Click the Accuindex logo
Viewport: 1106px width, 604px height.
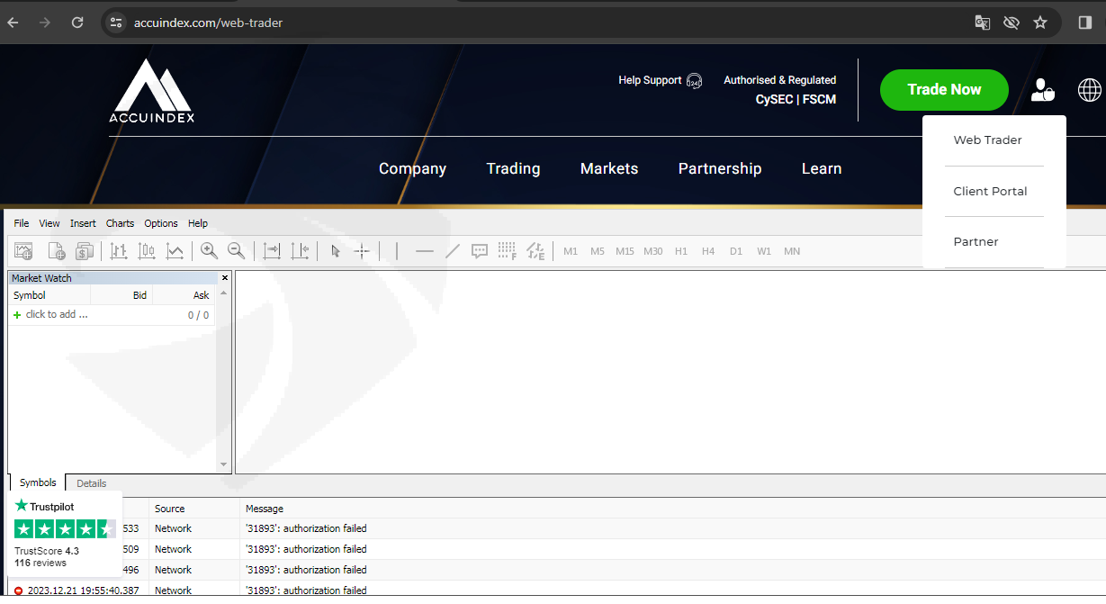click(152, 90)
